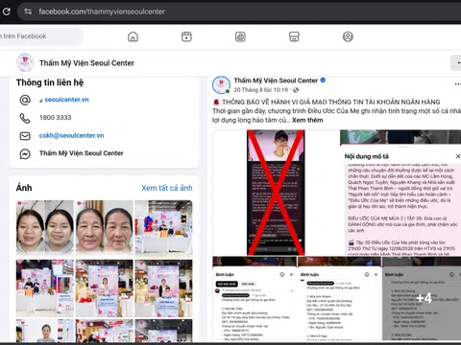This screenshot has width=461, height=345.
Task: Open site settings icon in address bar
Action: (x=28, y=11)
